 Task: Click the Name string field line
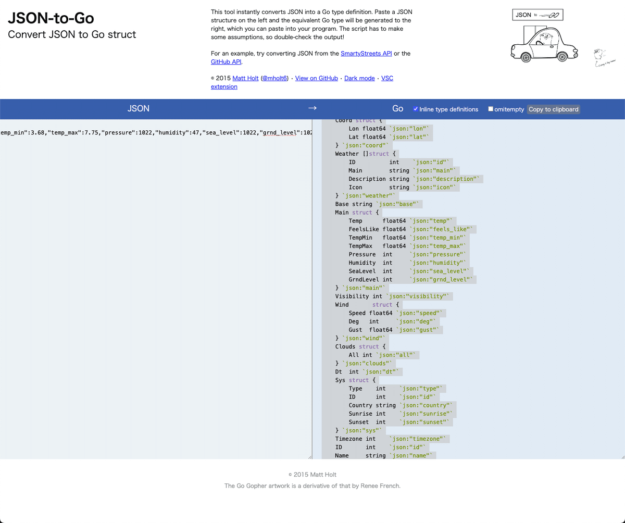385,455
